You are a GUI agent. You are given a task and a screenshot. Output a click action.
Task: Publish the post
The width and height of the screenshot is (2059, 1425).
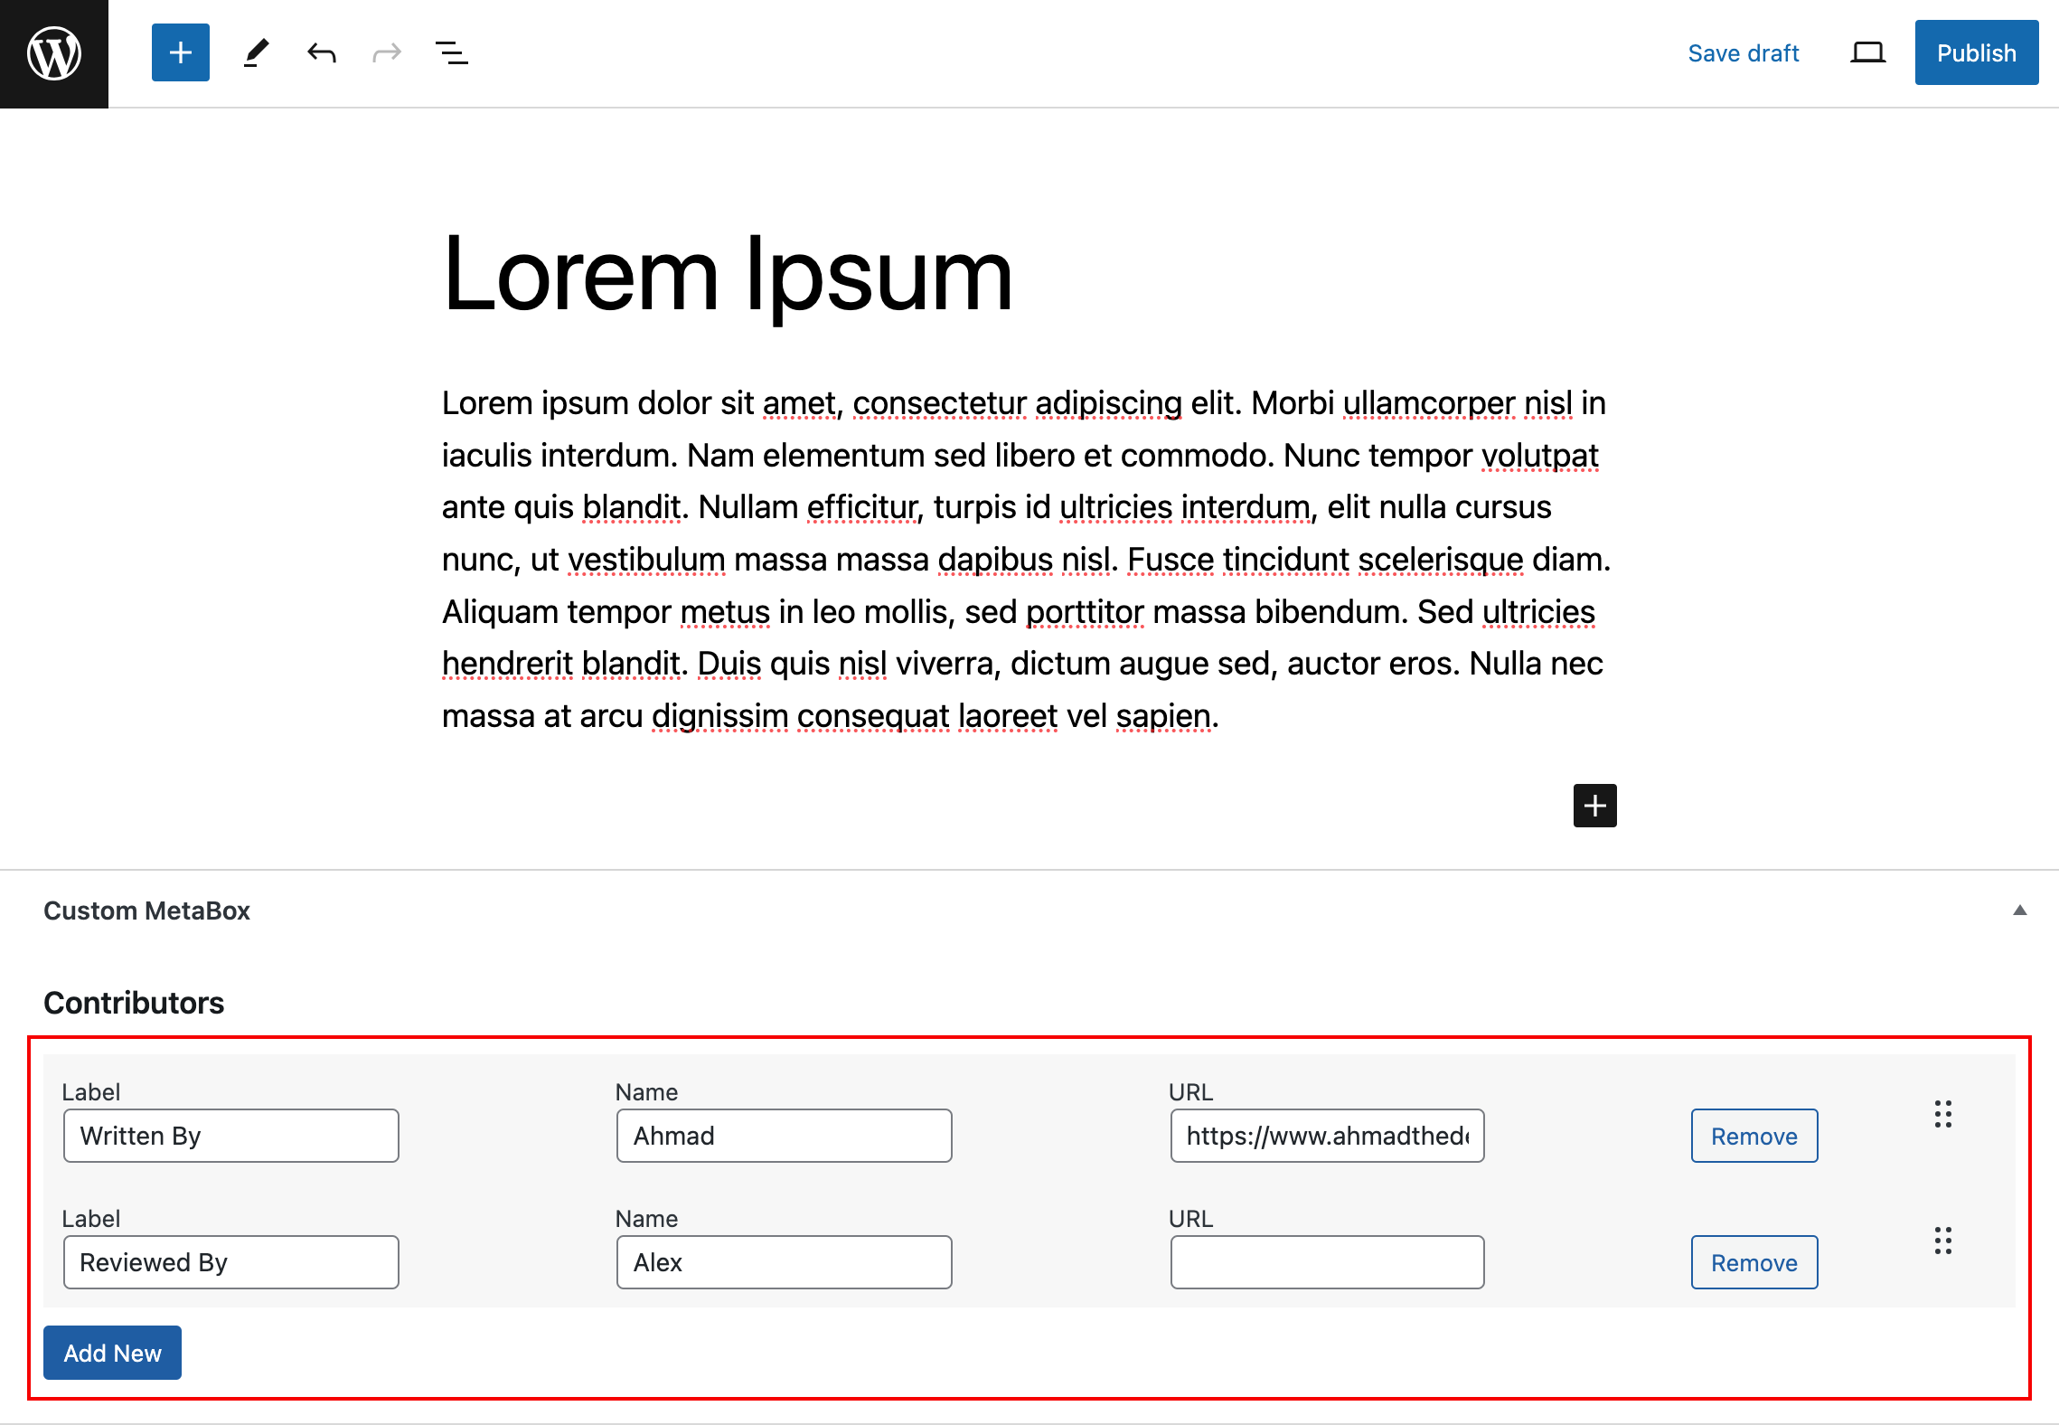1976,52
